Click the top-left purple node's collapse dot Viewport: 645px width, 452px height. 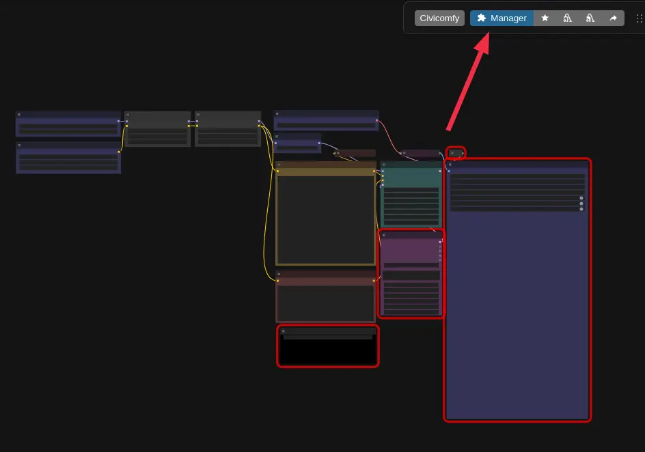click(19, 115)
